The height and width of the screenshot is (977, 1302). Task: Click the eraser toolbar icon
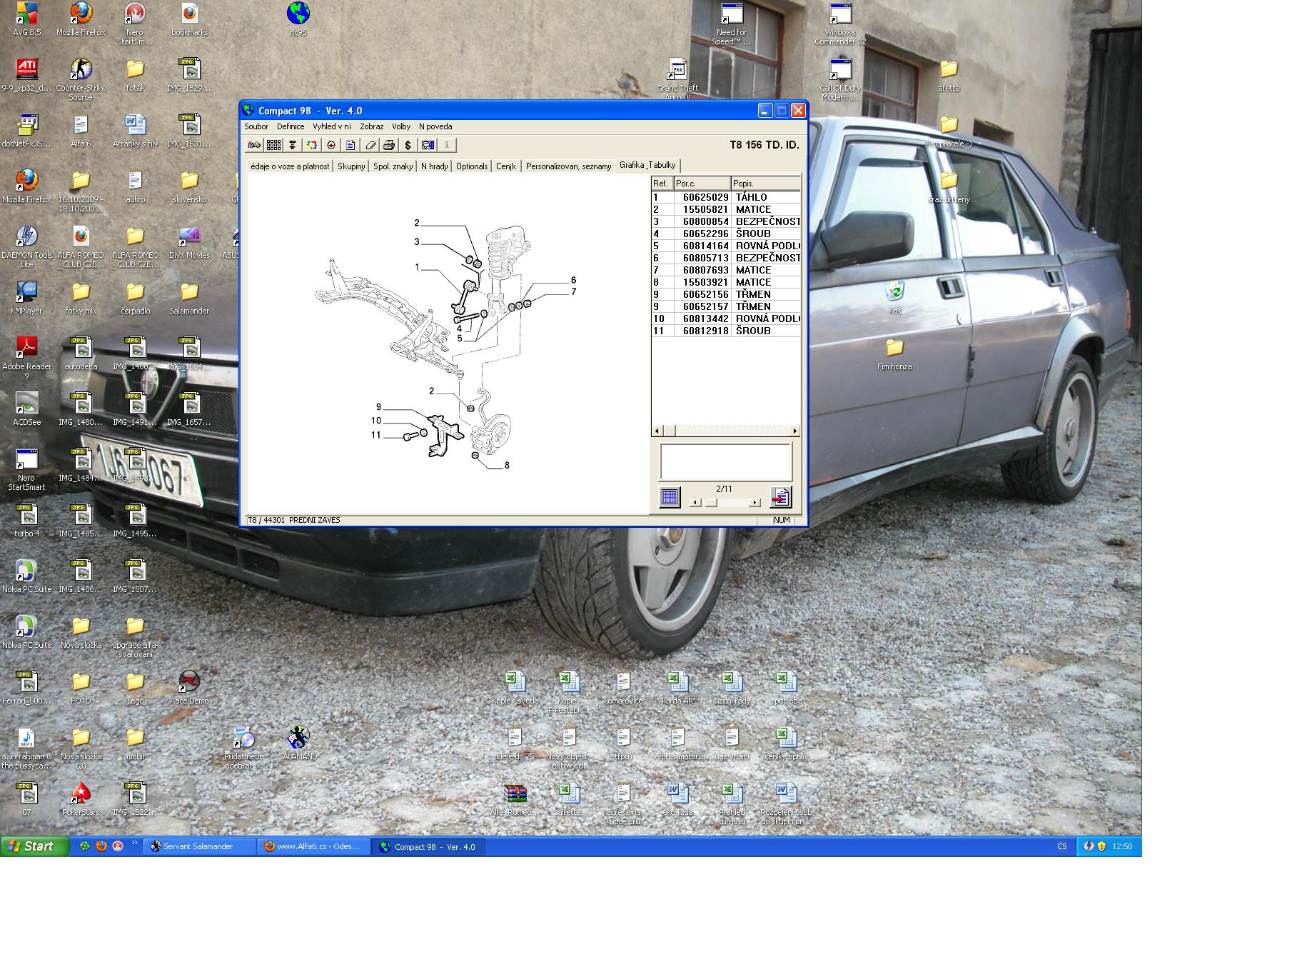point(370,145)
